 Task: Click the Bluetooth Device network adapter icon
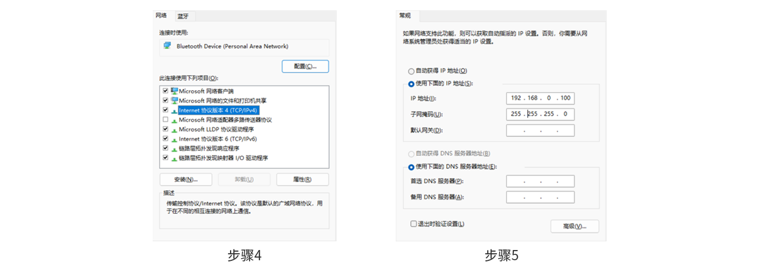[x=168, y=46]
